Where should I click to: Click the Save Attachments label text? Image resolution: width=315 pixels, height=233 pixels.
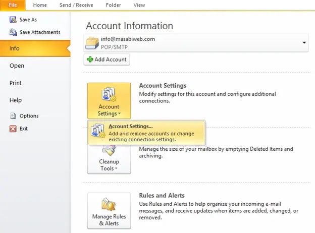(40, 32)
